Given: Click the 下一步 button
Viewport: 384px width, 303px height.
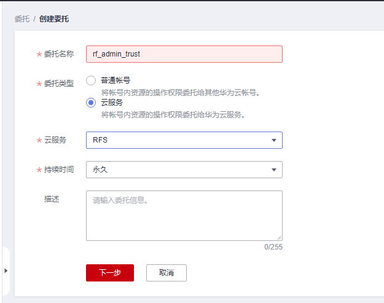Looking at the screenshot, I should coord(110,273).
